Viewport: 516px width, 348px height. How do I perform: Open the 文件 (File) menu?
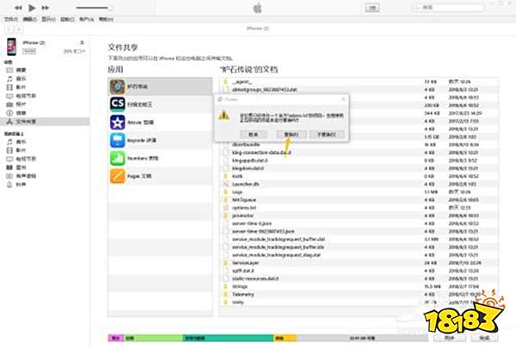point(11,20)
